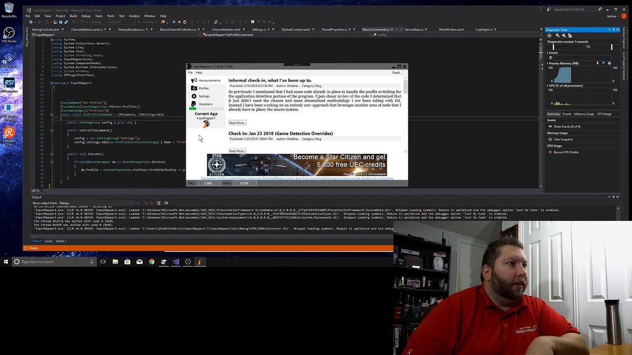Screen dimensions: 632x355
Task: Open the File menu in InputMapper
Action: pyautogui.click(x=190, y=72)
